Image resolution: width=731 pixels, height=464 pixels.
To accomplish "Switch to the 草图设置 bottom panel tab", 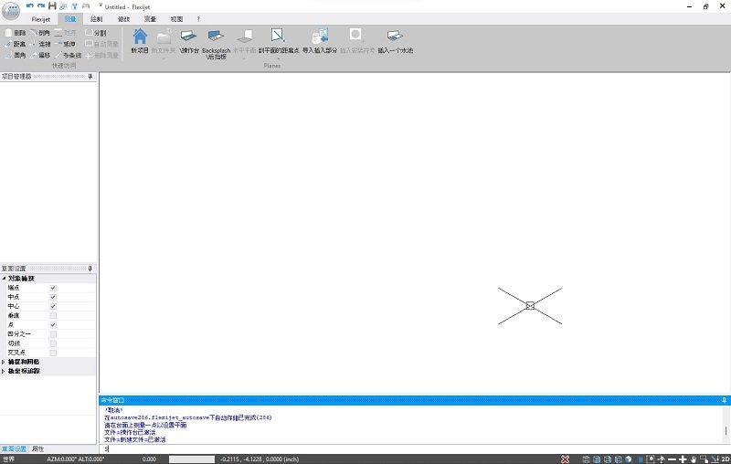I will [14, 449].
